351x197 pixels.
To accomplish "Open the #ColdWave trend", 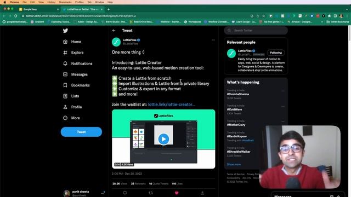I will point(234,109).
